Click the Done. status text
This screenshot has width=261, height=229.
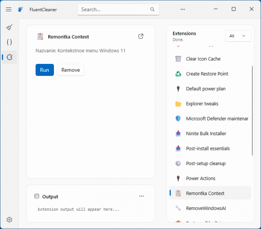click(x=178, y=40)
